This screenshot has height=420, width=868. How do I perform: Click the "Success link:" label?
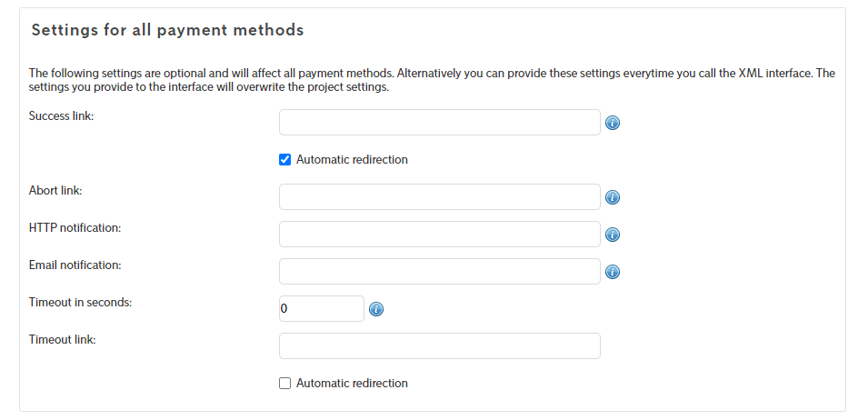62,116
